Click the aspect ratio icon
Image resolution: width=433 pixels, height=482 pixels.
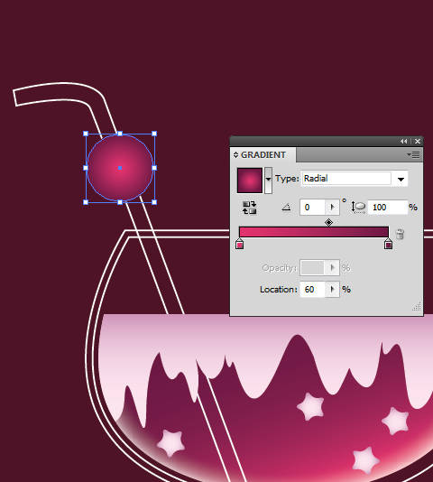358,208
